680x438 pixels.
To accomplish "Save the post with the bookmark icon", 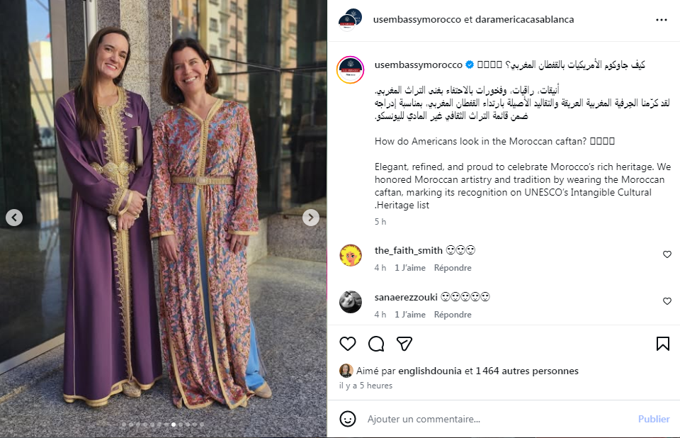I will tap(662, 344).
